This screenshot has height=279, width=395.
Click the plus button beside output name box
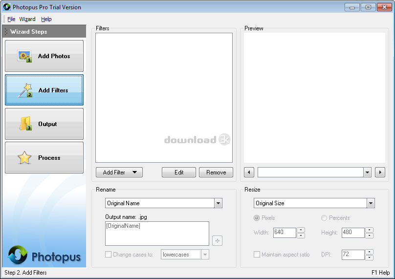(217, 241)
